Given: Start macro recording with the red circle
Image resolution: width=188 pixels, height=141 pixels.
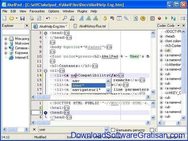Looking at the screenshot, I should coord(159,18).
